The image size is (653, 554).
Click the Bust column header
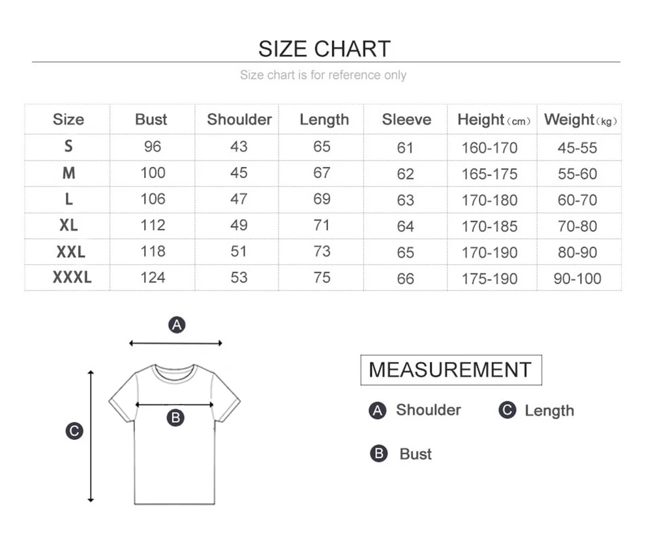point(151,119)
